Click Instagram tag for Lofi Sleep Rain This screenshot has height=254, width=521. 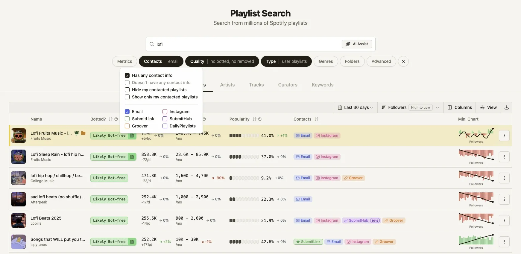click(327, 157)
